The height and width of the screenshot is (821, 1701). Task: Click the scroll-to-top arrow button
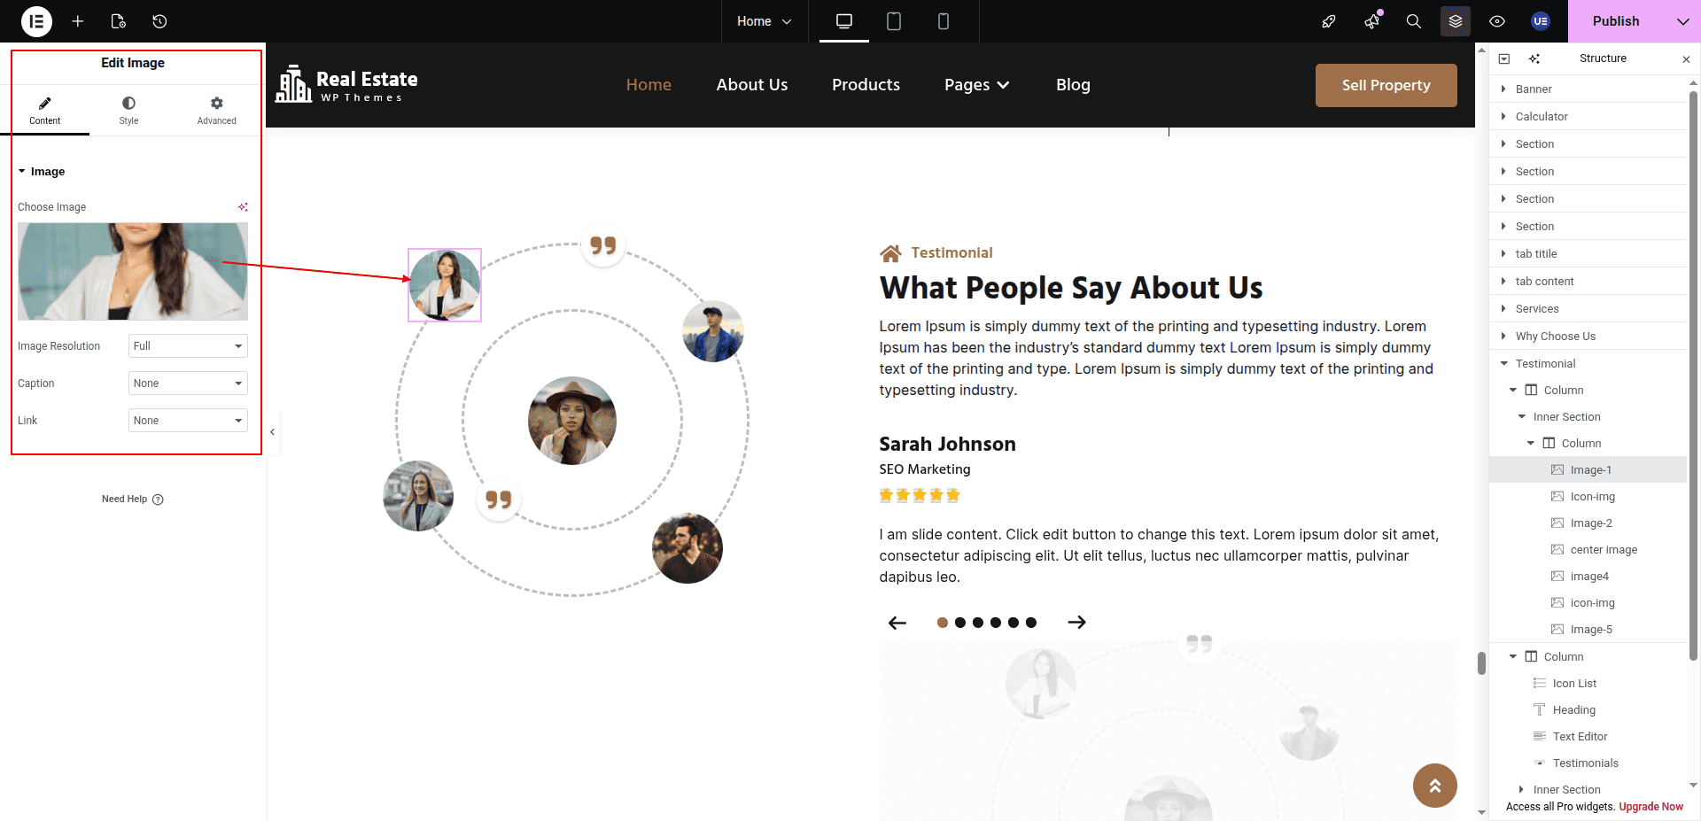click(x=1434, y=786)
